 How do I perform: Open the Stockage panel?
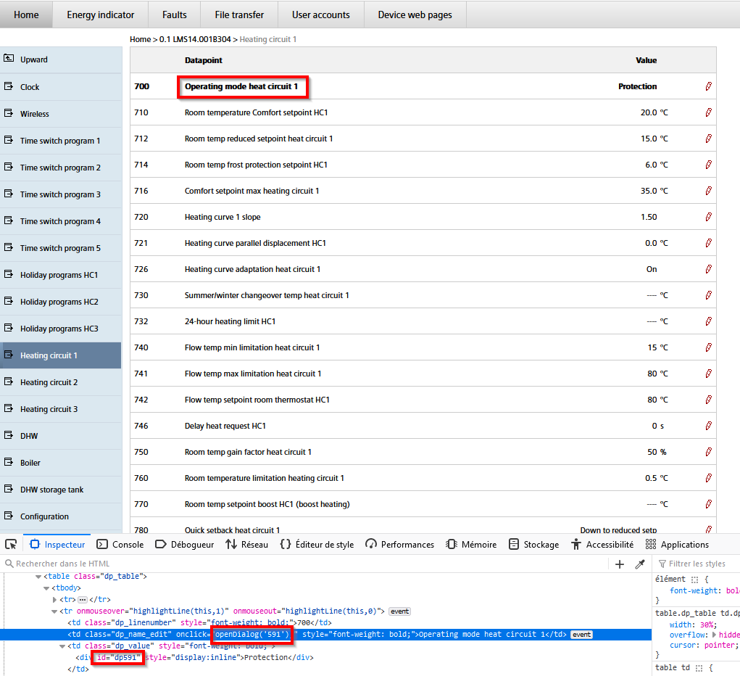533,544
